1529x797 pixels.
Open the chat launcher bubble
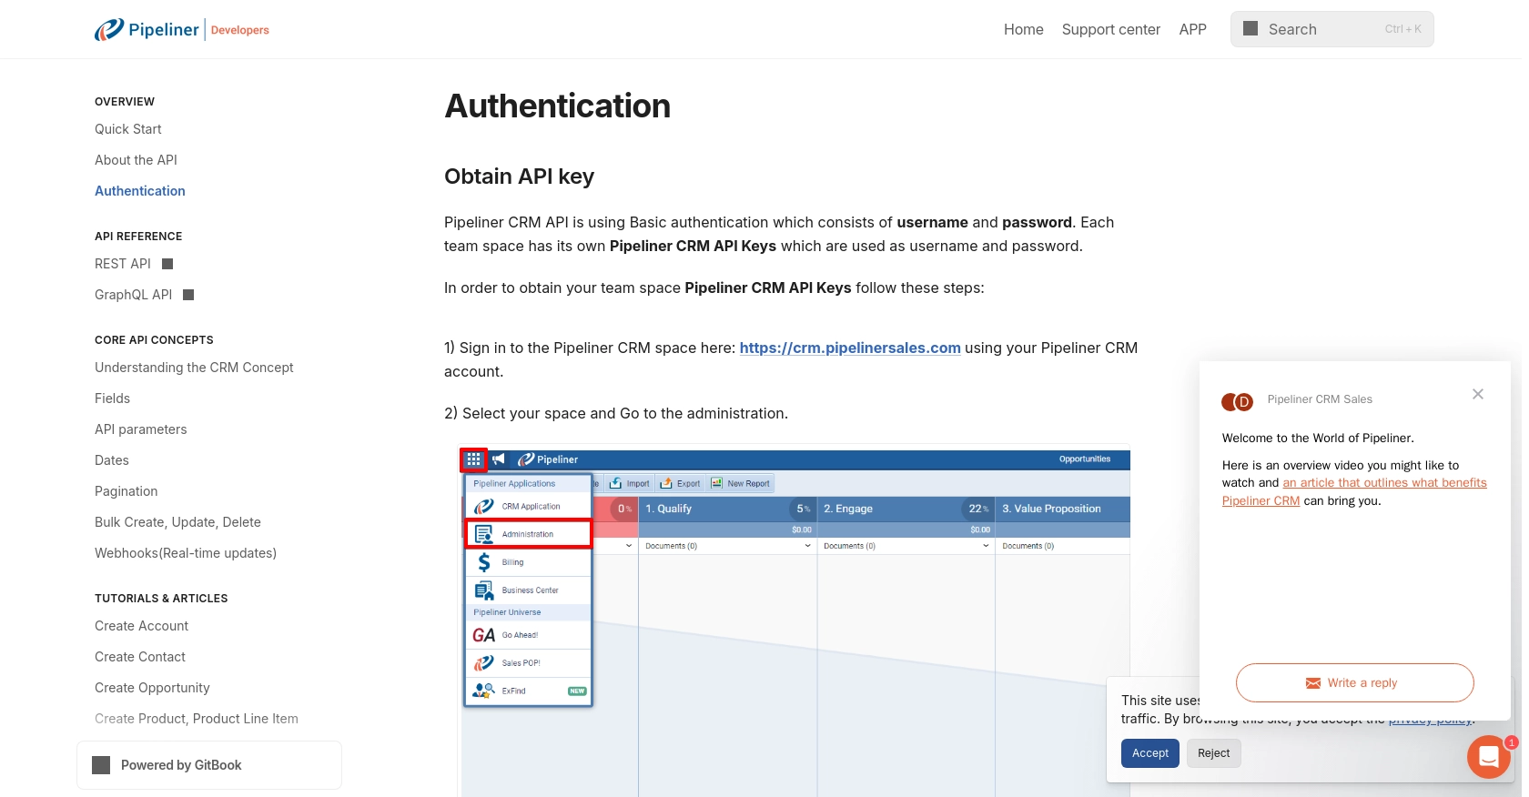1489,756
